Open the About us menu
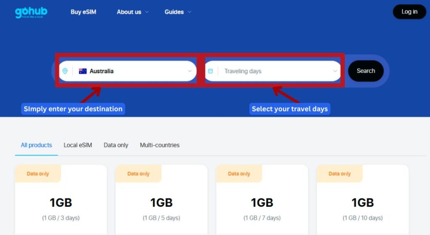This screenshot has width=430, height=235. [x=129, y=12]
